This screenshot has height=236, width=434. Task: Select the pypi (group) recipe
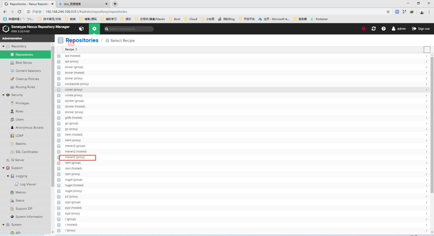(x=242, y=202)
